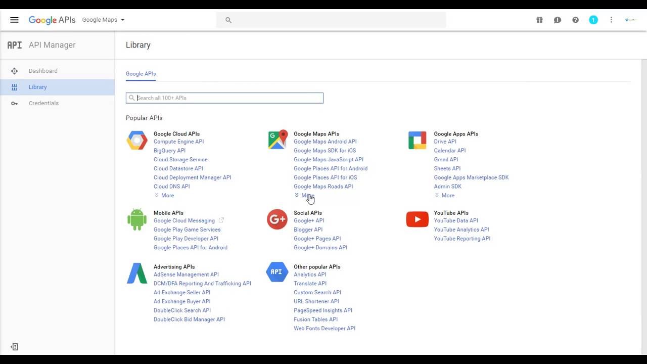
Task: Open Google Play Game Services
Action: [187, 230]
